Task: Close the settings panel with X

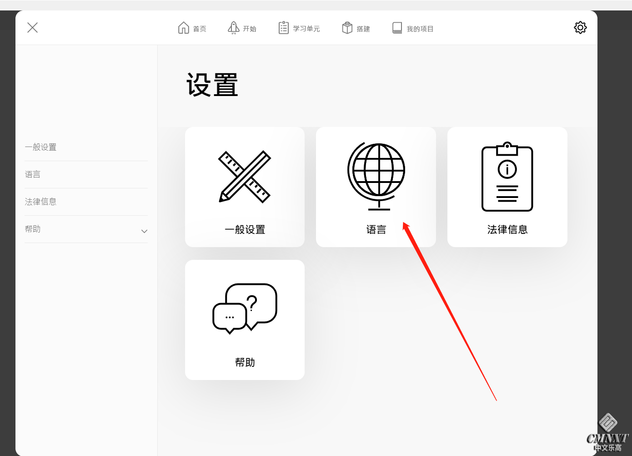Action: pos(32,28)
